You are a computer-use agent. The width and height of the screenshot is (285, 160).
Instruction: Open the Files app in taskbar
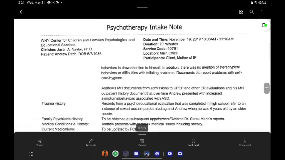click(136, 154)
